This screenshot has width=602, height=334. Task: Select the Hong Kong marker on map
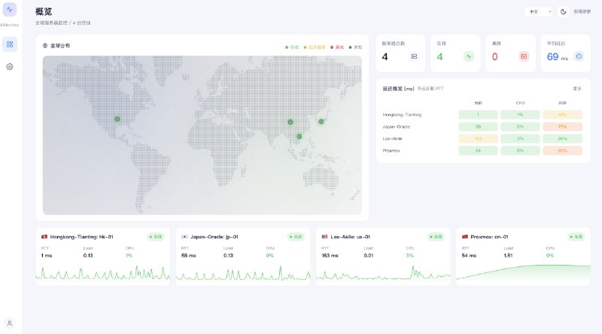tap(299, 136)
